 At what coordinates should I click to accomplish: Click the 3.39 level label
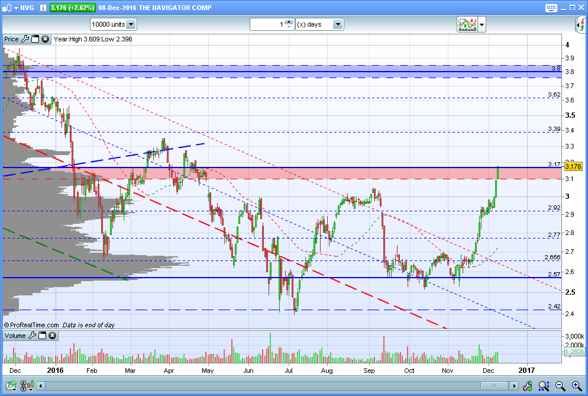coord(554,129)
